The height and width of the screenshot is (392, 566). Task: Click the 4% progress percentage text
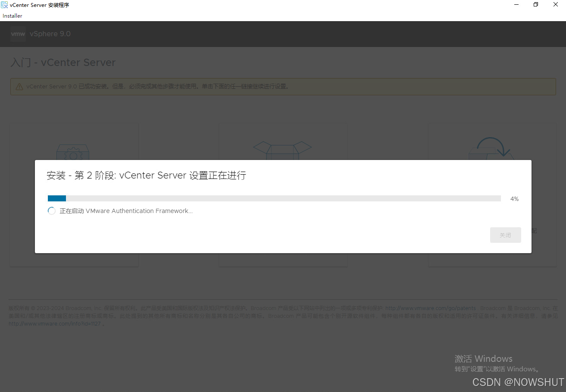pyautogui.click(x=514, y=199)
